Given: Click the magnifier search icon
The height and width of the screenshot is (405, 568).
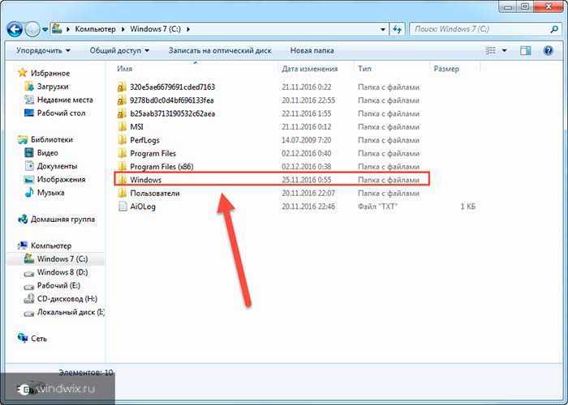Looking at the screenshot, I should point(554,29).
